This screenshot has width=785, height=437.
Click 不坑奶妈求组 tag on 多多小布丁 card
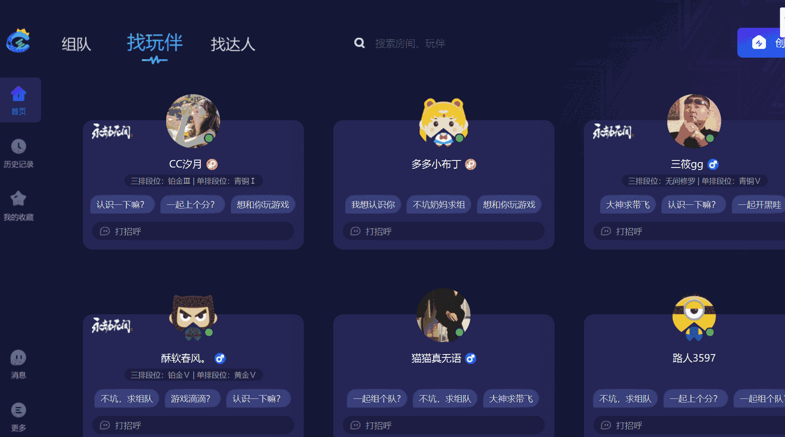point(439,204)
